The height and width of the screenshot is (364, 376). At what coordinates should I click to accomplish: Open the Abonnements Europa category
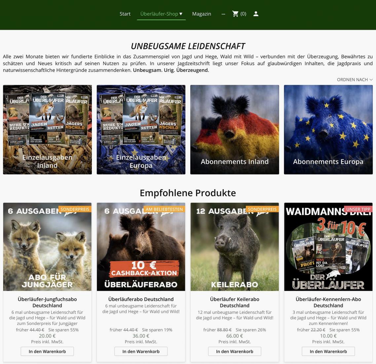[328, 129]
